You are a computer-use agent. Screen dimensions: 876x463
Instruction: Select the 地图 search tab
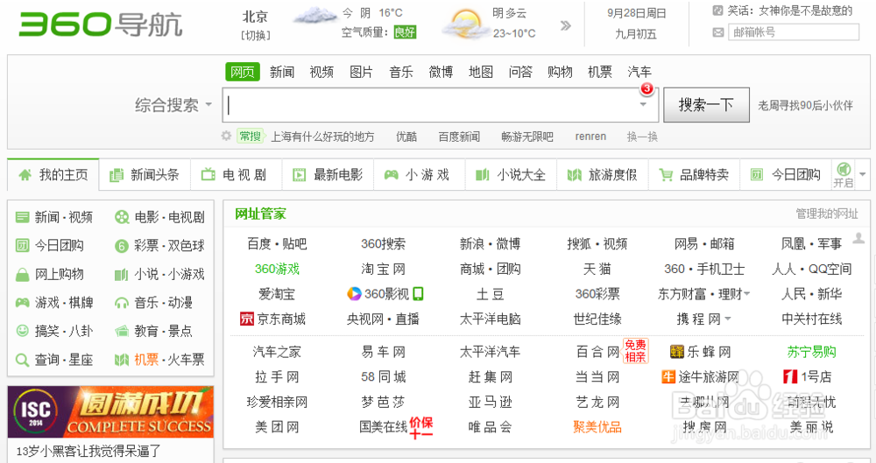coord(480,72)
